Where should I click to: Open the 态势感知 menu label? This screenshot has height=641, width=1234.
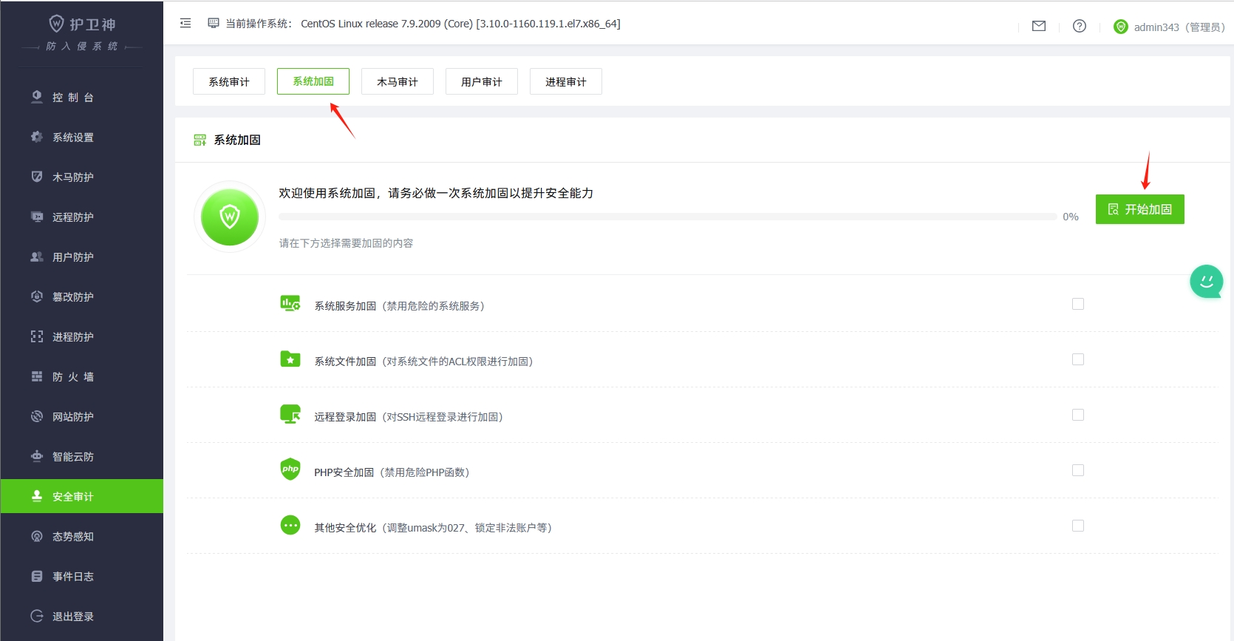73,537
